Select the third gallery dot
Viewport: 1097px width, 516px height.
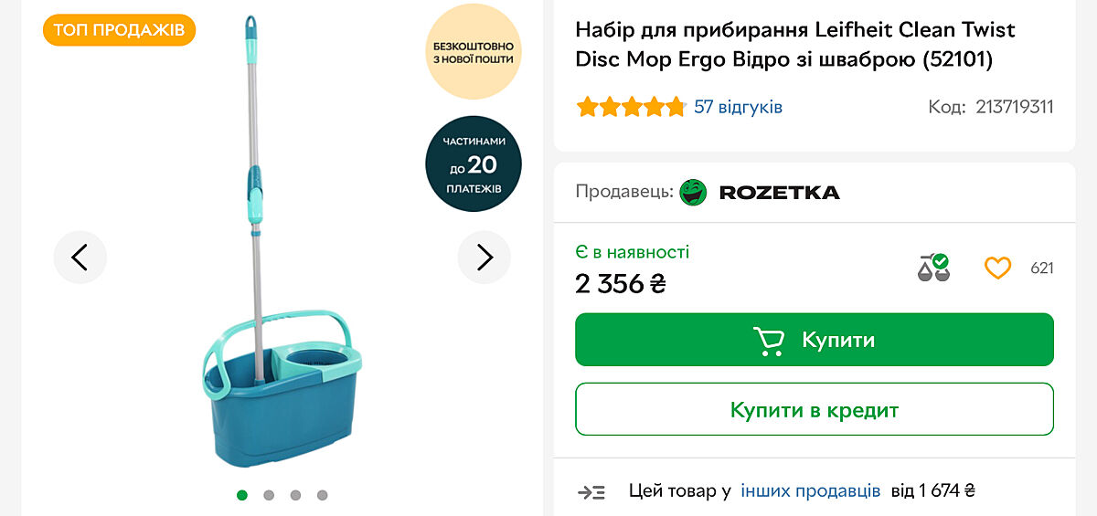[x=295, y=495]
